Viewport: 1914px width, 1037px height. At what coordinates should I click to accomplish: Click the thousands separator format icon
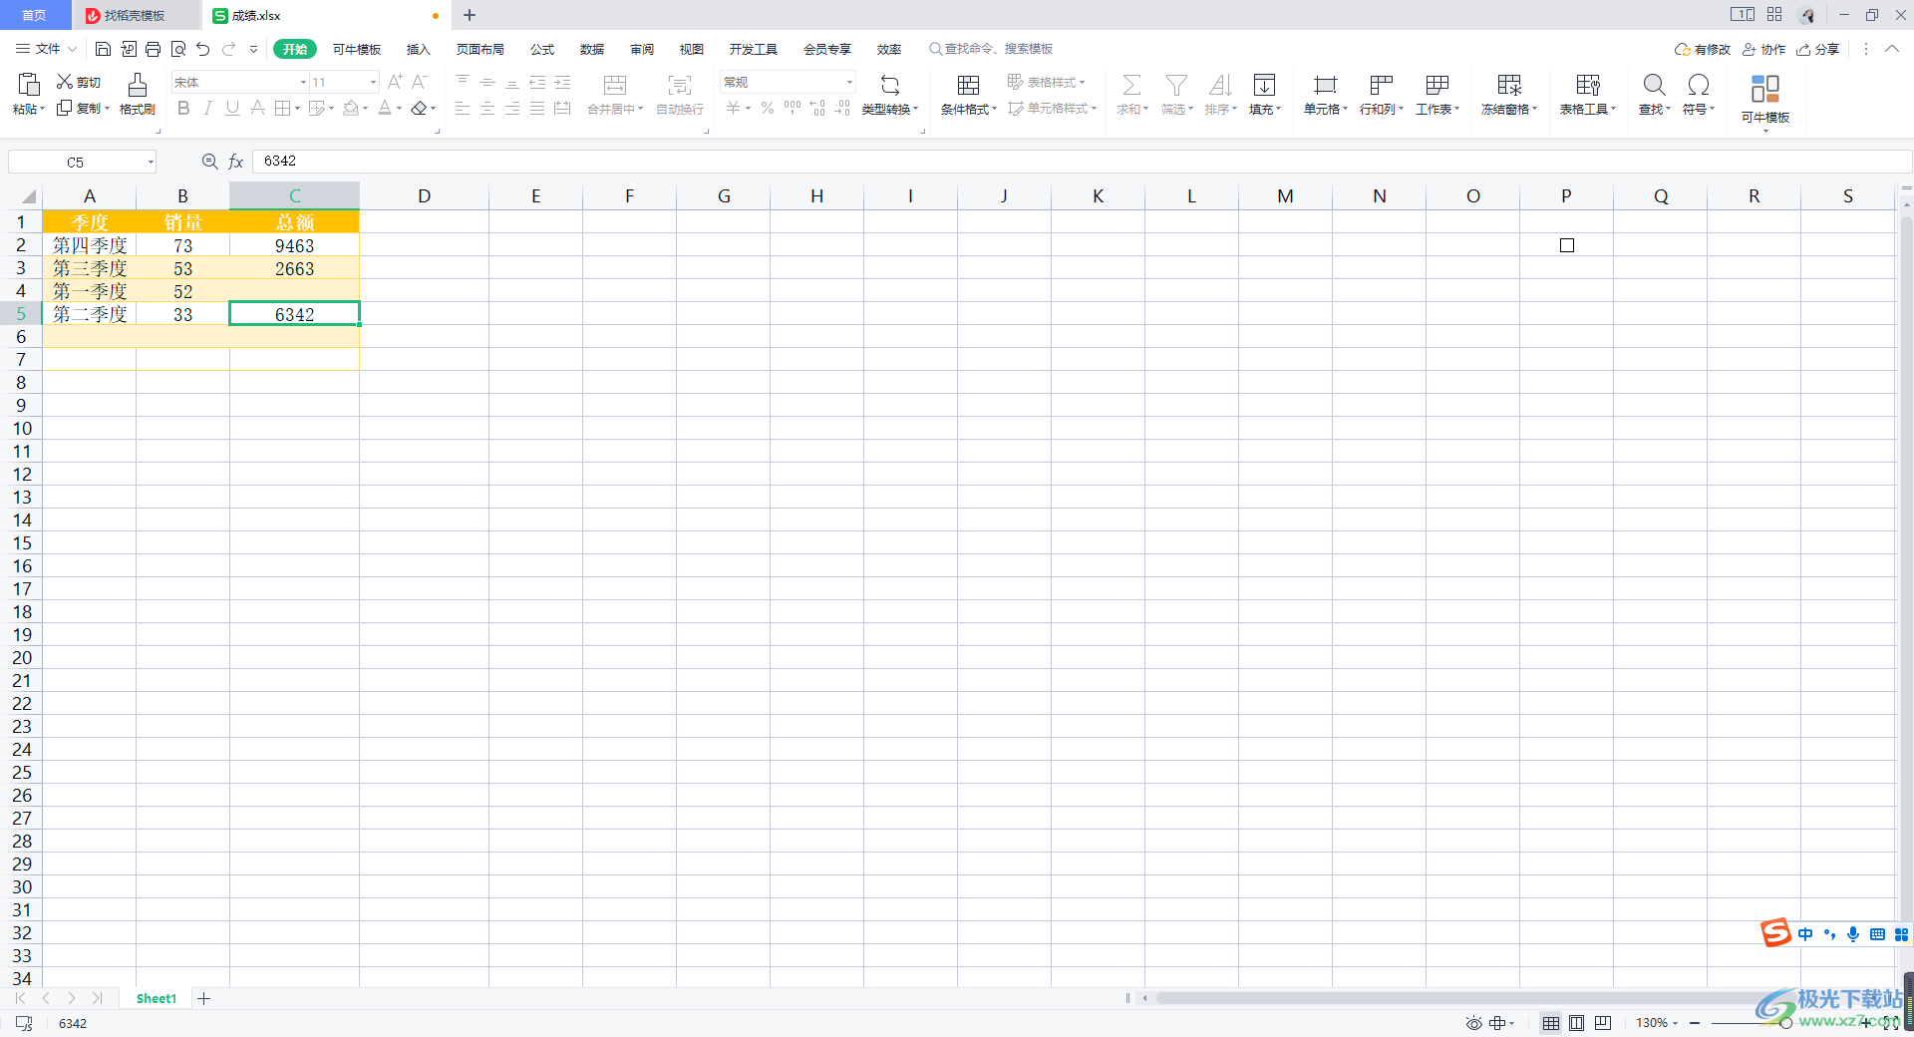point(793,108)
